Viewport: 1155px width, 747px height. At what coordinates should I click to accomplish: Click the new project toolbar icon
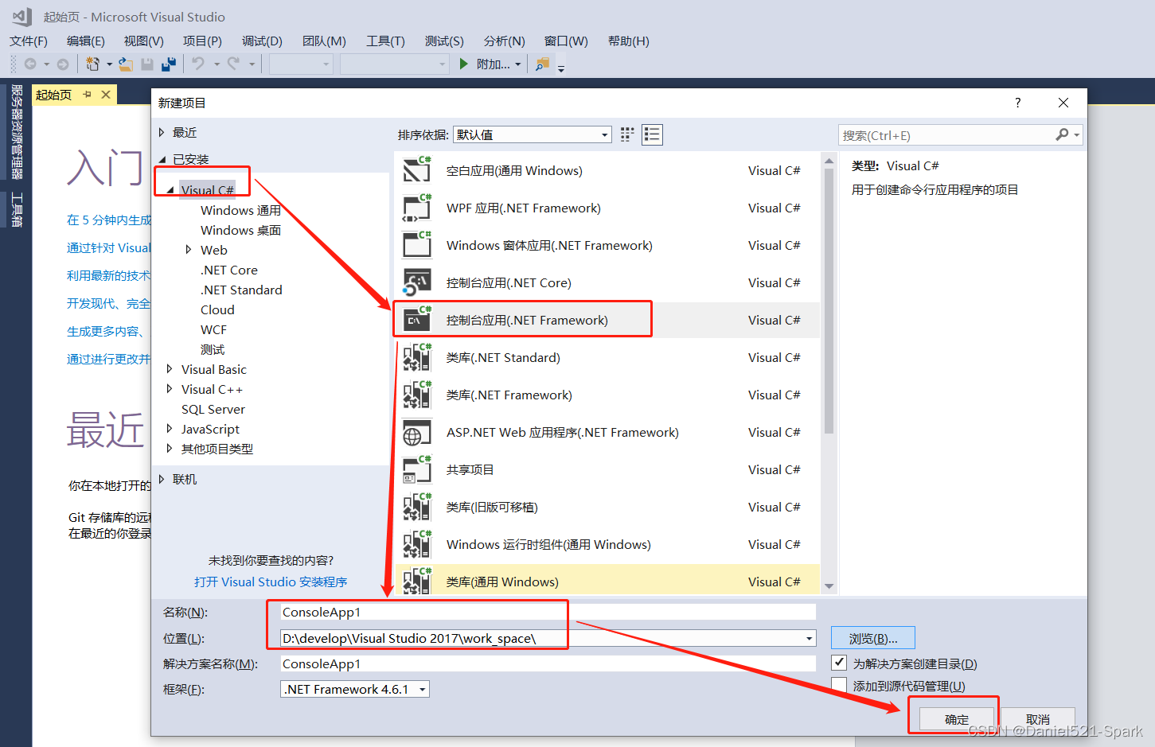93,64
